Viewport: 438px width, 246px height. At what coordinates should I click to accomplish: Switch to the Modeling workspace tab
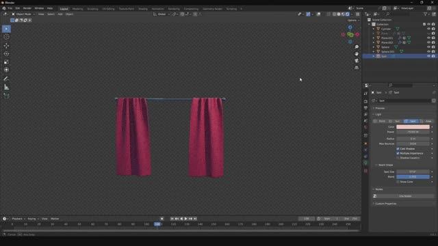click(77, 9)
